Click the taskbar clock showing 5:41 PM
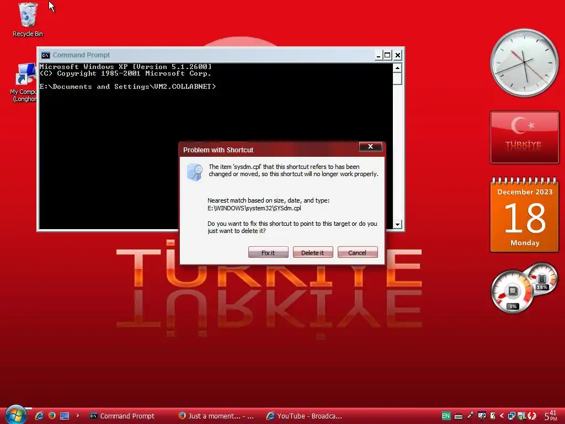The image size is (565, 424). coord(551,416)
